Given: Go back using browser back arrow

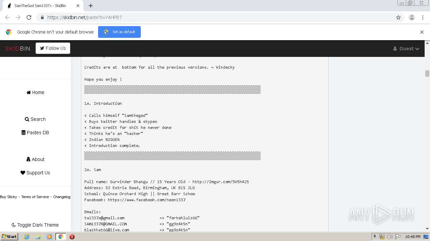Looking at the screenshot, I should [x=7, y=17].
